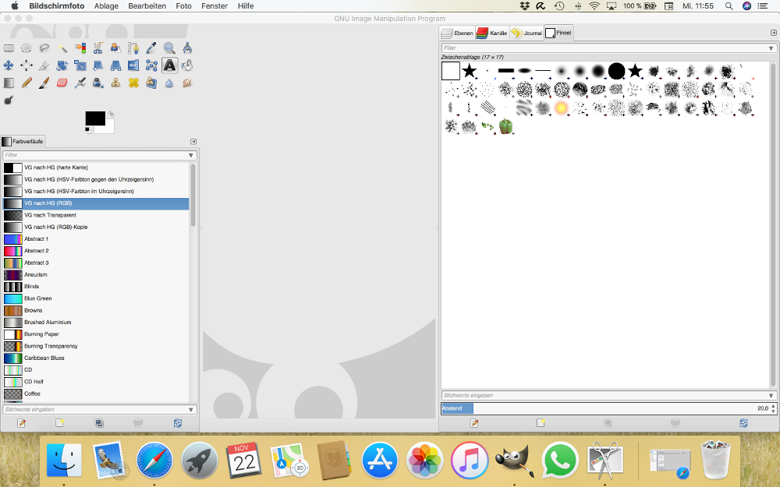Reset colors to default black and white
The image size is (780, 487).
coord(87,130)
